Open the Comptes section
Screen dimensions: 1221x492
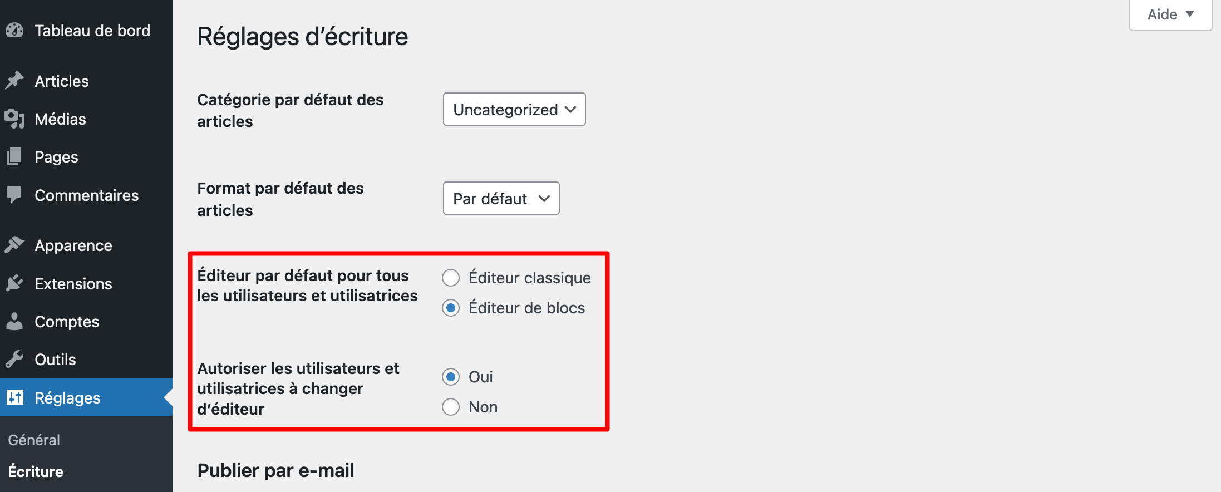point(67,321)
